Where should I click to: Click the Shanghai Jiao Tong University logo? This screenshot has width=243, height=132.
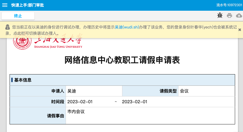tap(48, 41)
